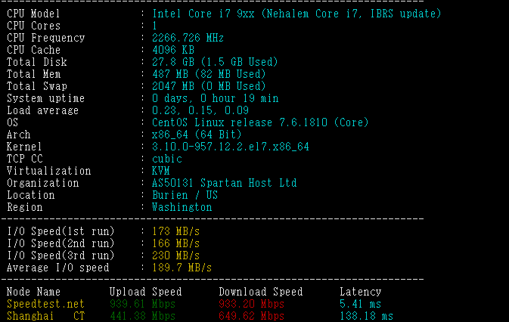Click the Virtualization value KVM

point(160,171)
